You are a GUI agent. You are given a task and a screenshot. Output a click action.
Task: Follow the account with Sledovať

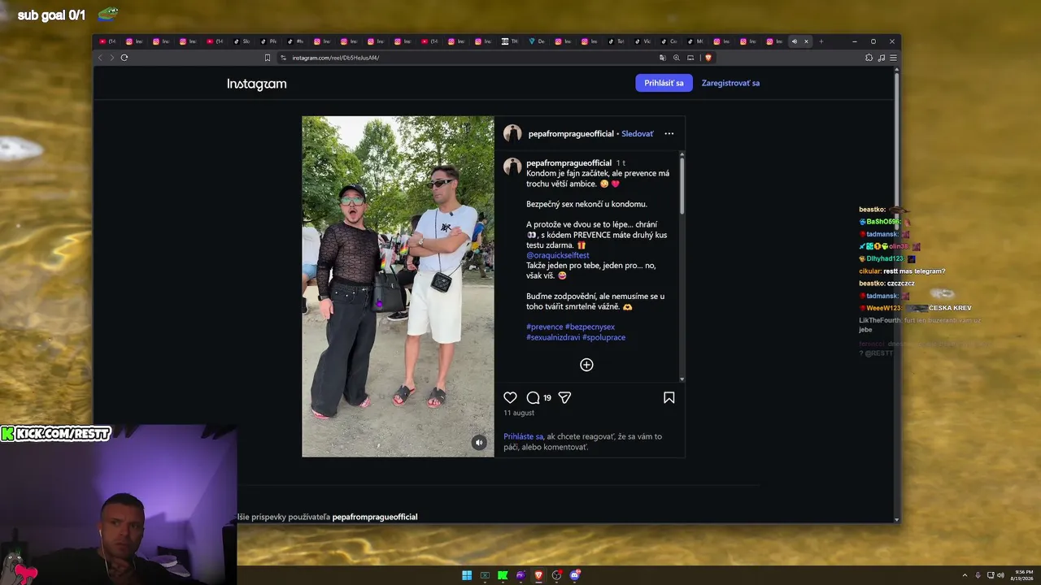click(x=638, y=133)
